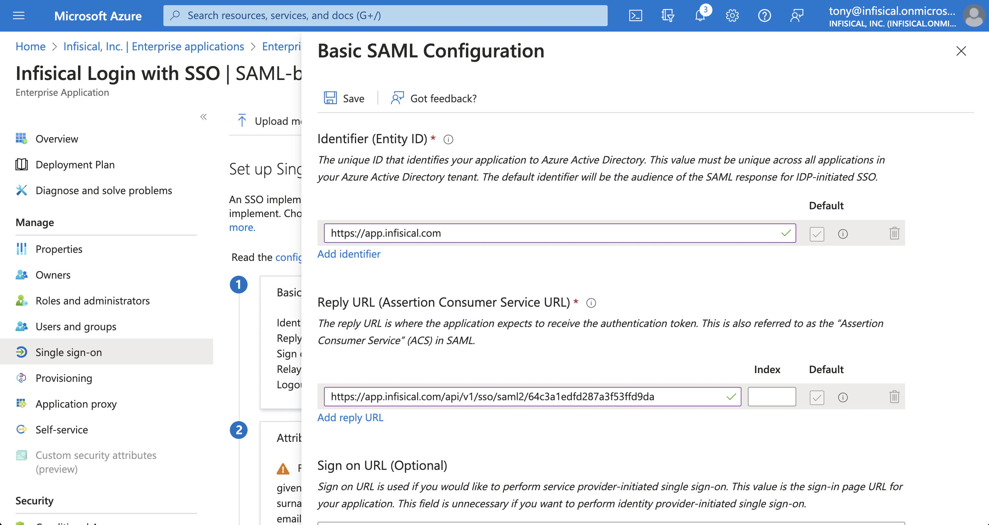The height and width of the screenshot is (525, 989).
Task: Click the Upload metadata file button
Action: [269, 121]
